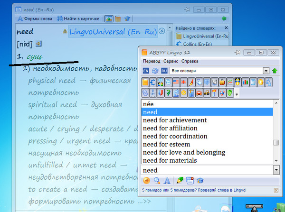285x212 pixels.
Task: Click the calculator accounting dictionary icon
Action: 253,83
